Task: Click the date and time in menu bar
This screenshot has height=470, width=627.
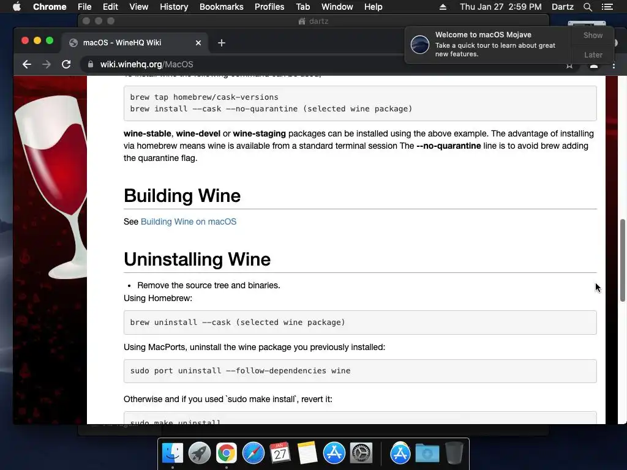Action: click(501, 7)
